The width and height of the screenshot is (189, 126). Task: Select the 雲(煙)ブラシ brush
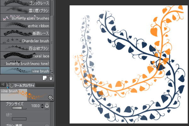[25, 10]
